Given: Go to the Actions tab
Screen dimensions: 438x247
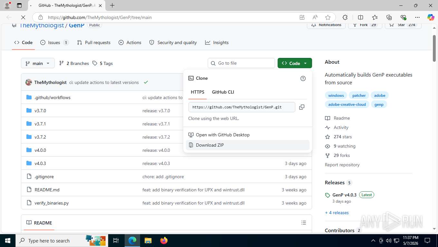Looking at the screenshot, I should (130, 42).
